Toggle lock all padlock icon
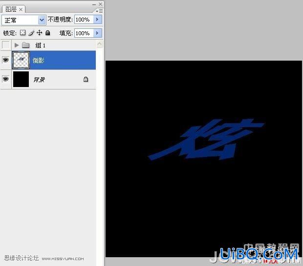Viewport: 303px width, 266px height. click(x=47, y=33)
